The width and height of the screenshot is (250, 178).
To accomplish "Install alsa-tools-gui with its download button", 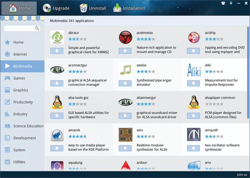I will [57, 116].
